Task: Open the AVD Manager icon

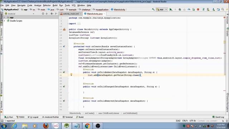Action: click(x=208, y=10)
